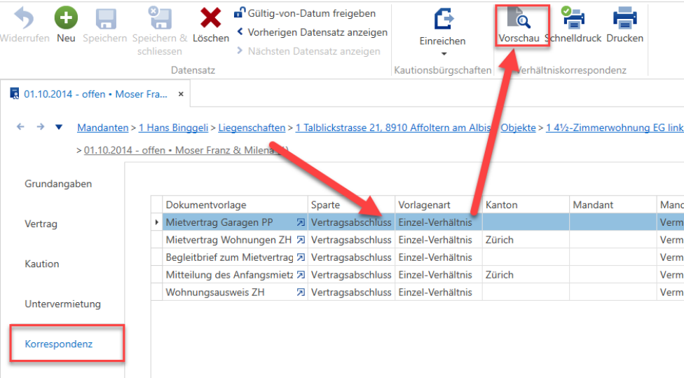Select the Mietvertrag Garagen PP row
The height and width of the screenshot is (378, 684).
(x=418, y=222)
